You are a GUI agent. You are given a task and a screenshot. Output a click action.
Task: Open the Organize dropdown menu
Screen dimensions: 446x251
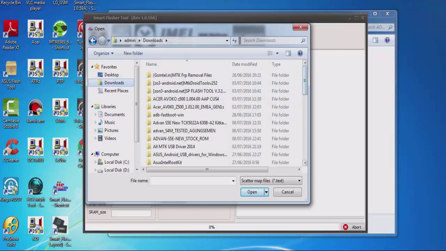tap(103, 53)
